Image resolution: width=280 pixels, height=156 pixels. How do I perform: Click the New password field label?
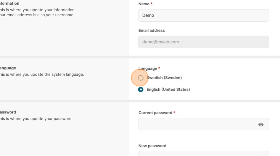(x=152, y=146)
